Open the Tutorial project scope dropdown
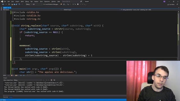Image resolution: width=180 pixels, height=101 pixels. pos(32,10)
